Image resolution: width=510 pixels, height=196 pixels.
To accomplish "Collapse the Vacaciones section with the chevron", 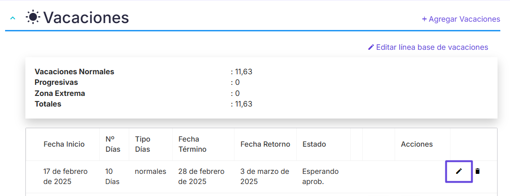I will tap(12, 18).
